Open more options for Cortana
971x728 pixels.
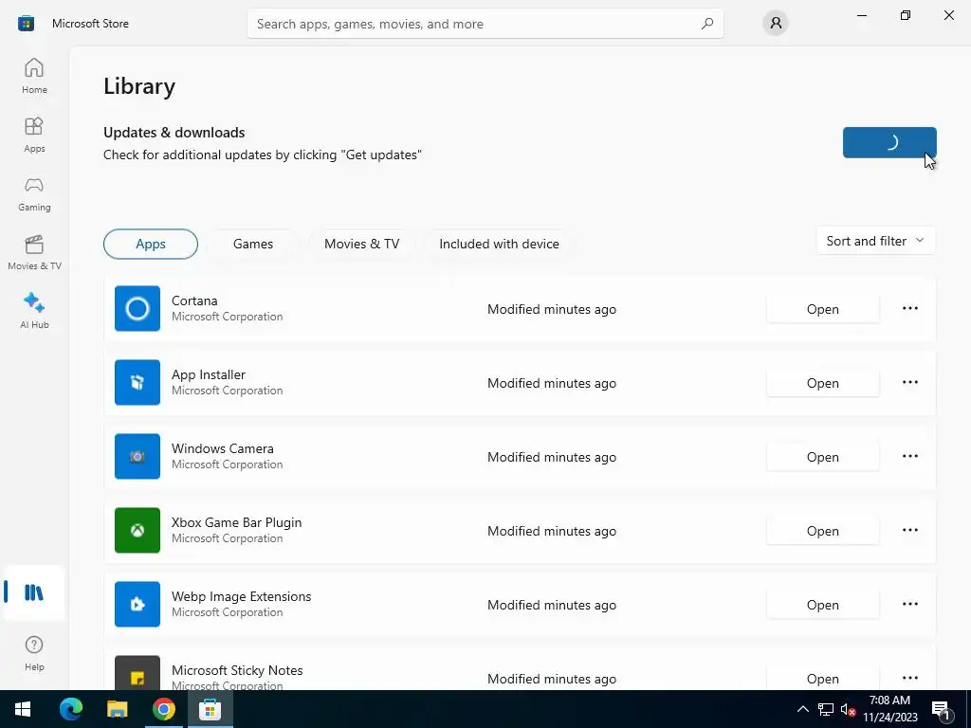909,308
